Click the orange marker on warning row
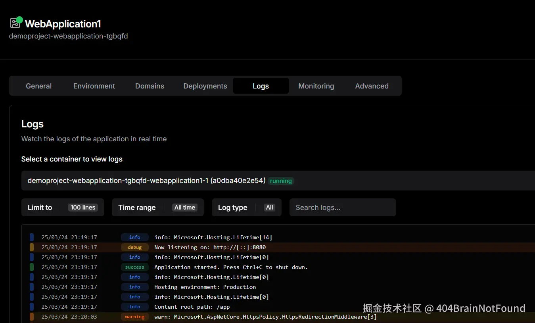Screen dimensions: 535x323 tap(32, 317)
